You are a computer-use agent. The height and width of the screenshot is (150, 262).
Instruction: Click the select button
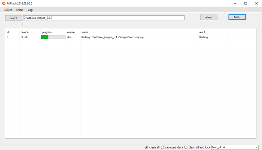click(x=13, y=18)
